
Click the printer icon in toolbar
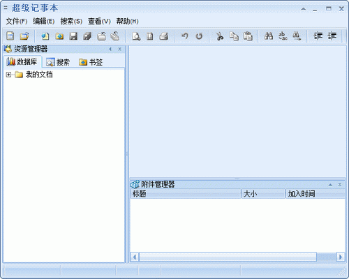point(164,36)
